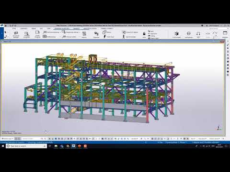Viewport: 230px width, 172px height.
Task: Open the Window ribbon menu
Action: click(225, 34)
